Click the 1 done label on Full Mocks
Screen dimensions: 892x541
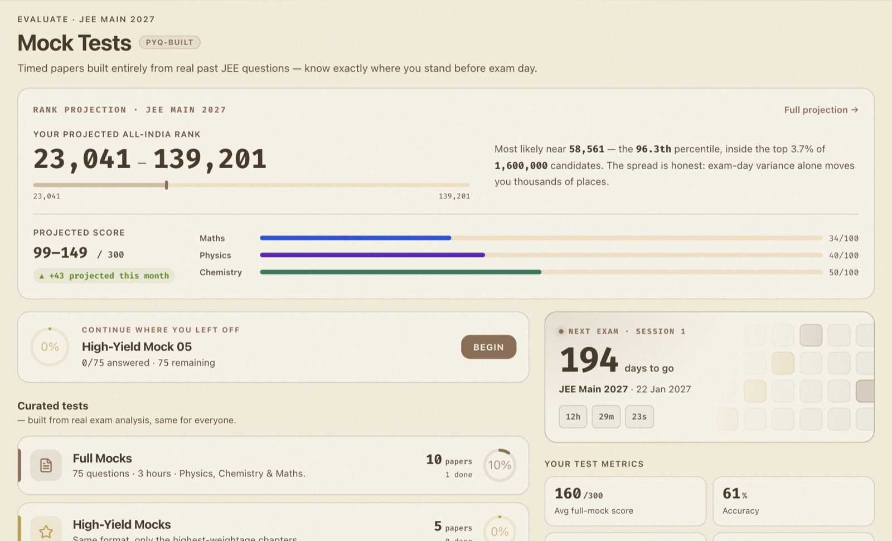tap(458, 475)
